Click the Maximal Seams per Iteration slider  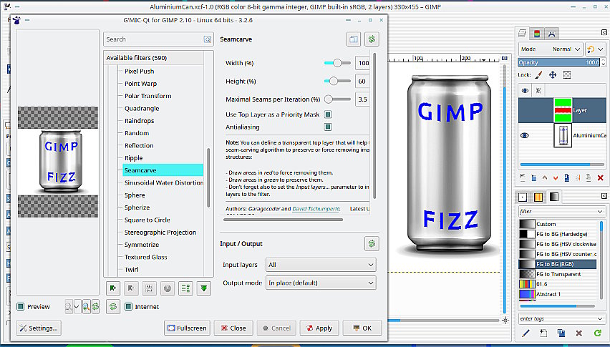[x=337, y=99]
